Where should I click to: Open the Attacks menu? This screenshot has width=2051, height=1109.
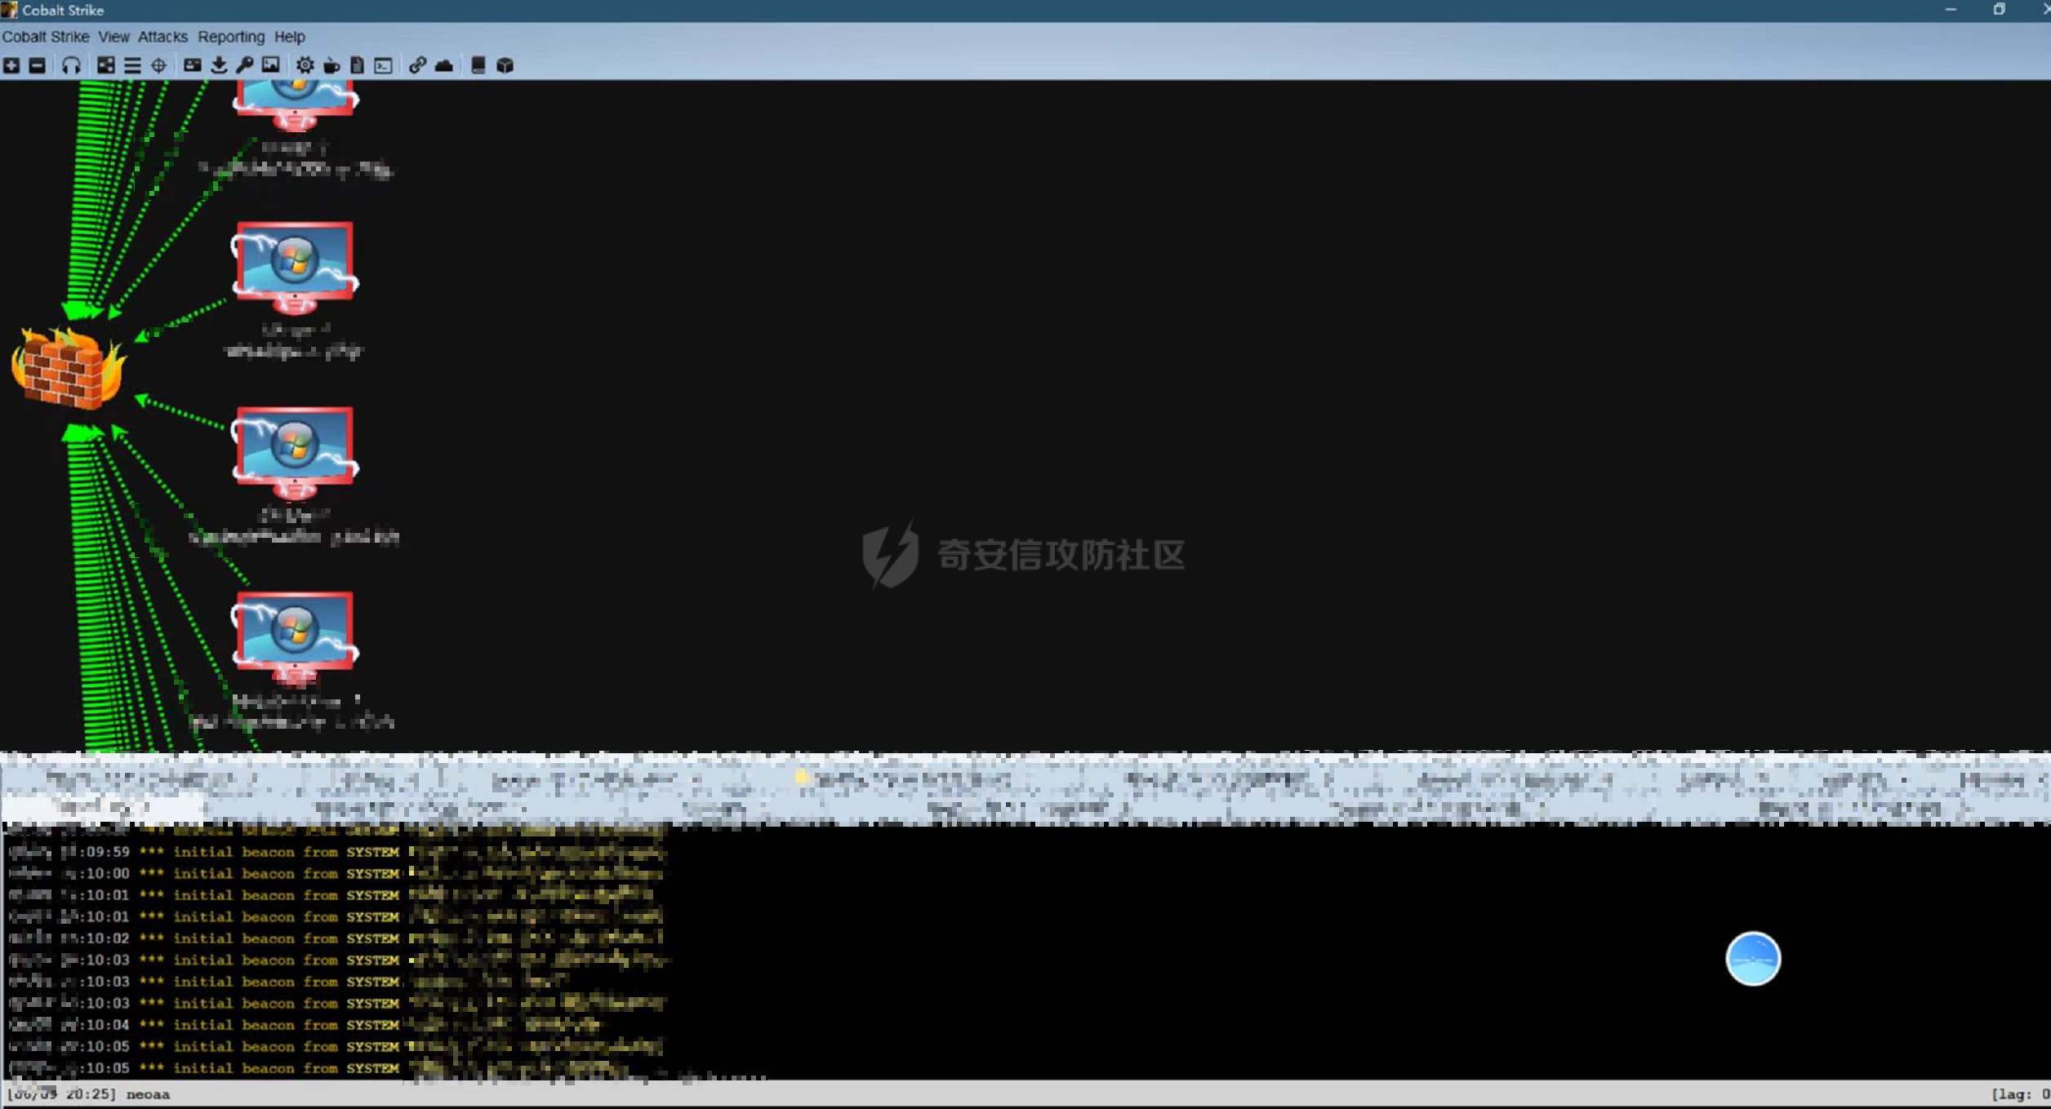coord(162,37)
